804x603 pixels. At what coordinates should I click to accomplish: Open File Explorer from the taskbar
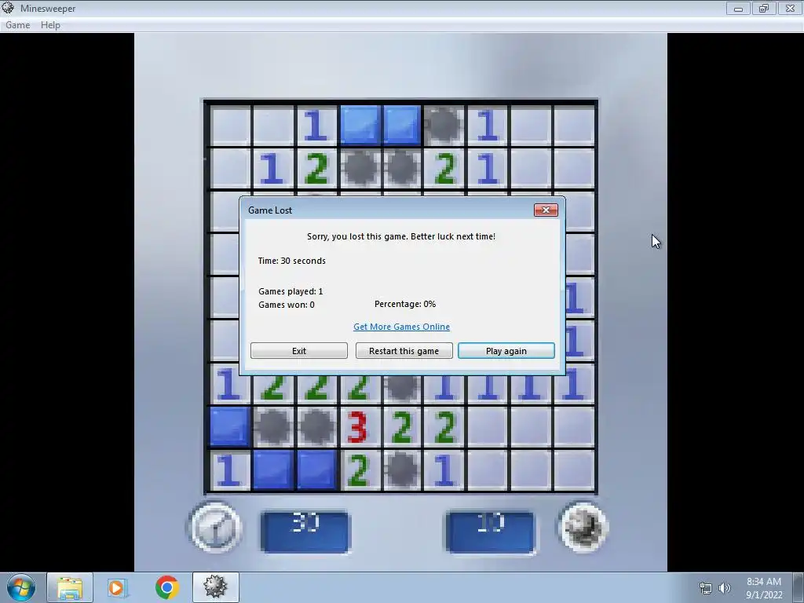coord(70,587)
